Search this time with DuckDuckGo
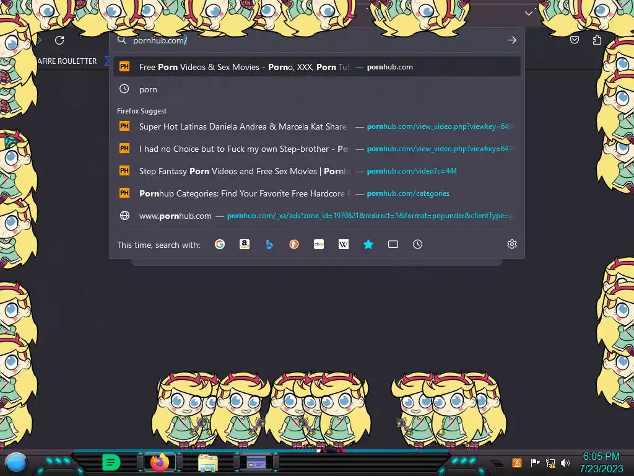 coord(294,244)
